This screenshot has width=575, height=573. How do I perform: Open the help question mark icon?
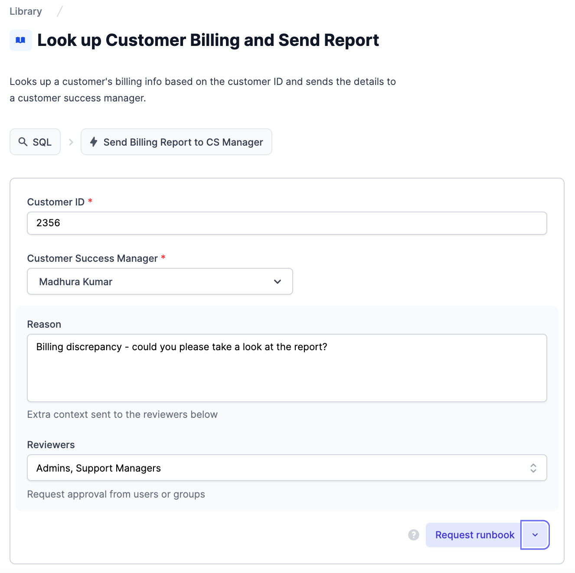pyautogui.click(x=414, y=535)
